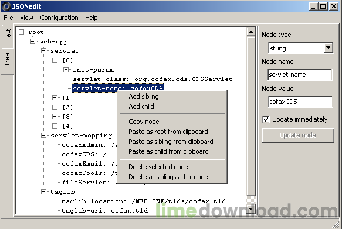Open the Node type dropdown

(329, 48)
